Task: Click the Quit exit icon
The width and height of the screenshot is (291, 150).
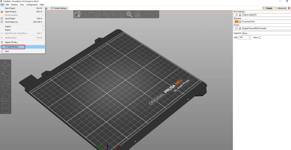Action: click(2, 51)
